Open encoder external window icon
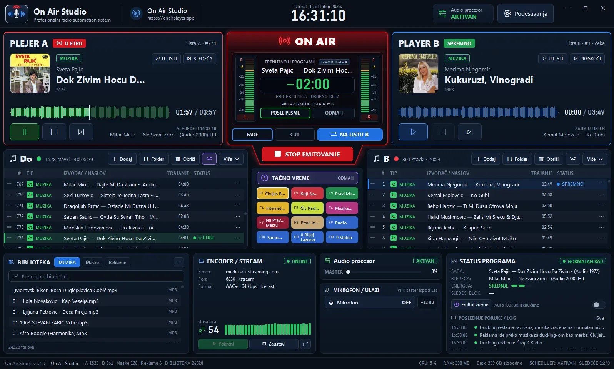Viewport: 614px width, 369px height. [x=305, y=344]
